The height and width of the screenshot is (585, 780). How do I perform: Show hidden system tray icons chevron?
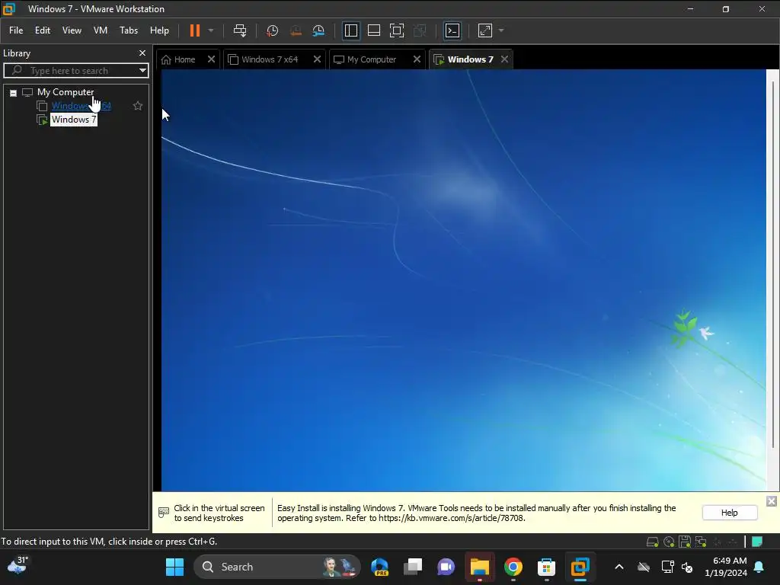click(619, 567)
